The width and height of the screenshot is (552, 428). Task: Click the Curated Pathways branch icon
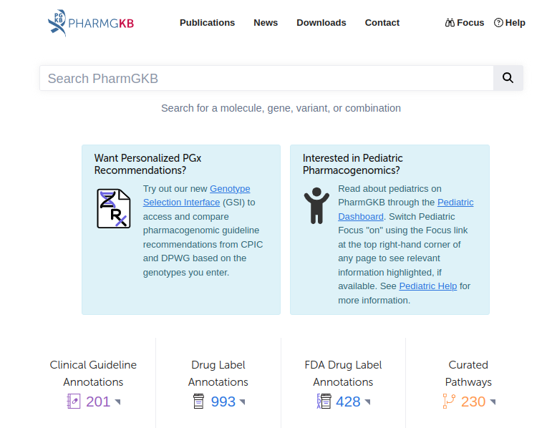(449, 402)
